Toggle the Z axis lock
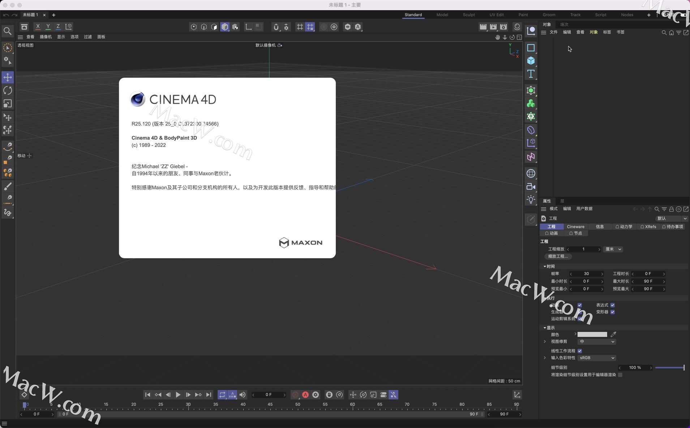The height and width of the screenshot is (428, 690). pos(58,26)
